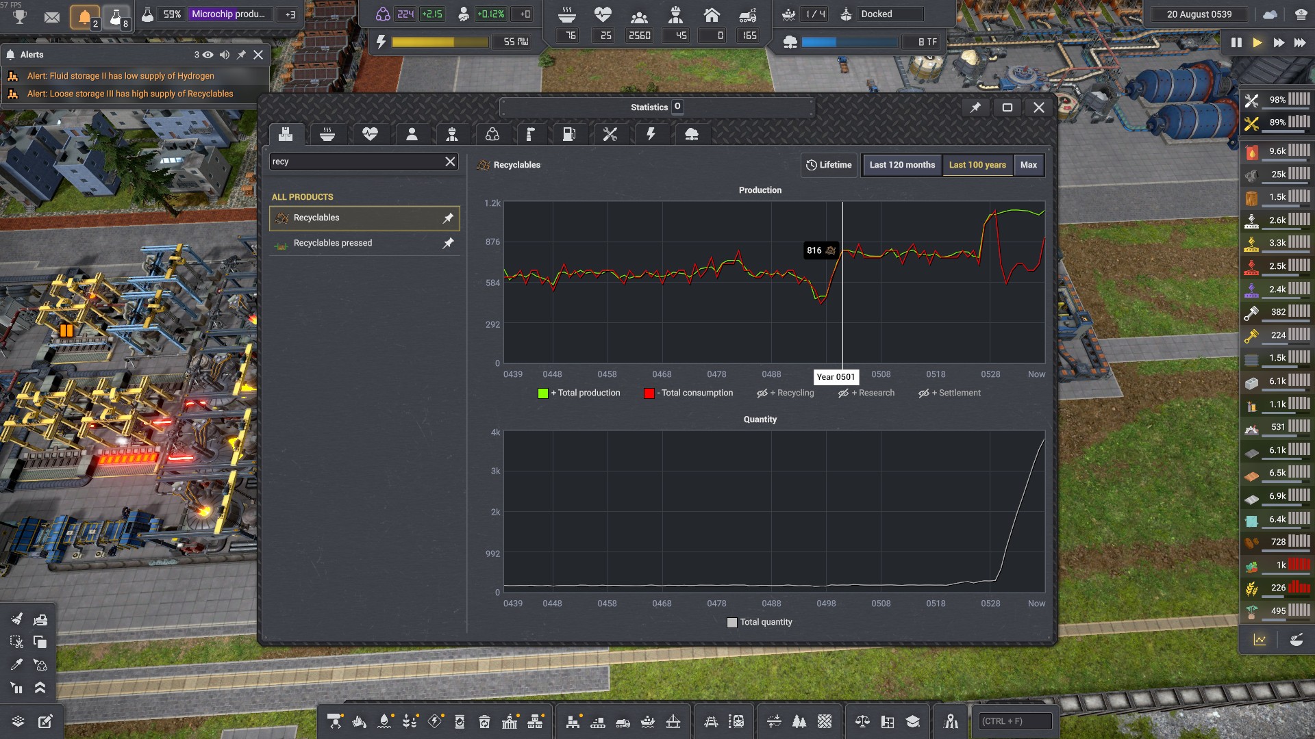Viewport: 1315px width, 739px height.
Task: Toggle alerts visibility eye icon
Action: tap(208, 55)
